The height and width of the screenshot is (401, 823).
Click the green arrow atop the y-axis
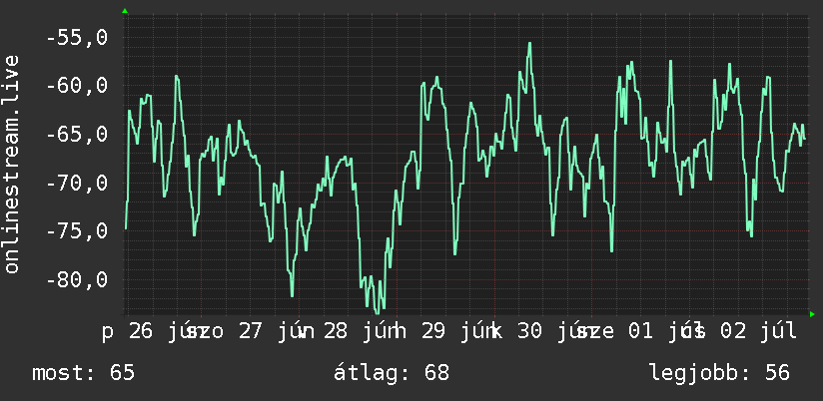[x=125, y=11]
